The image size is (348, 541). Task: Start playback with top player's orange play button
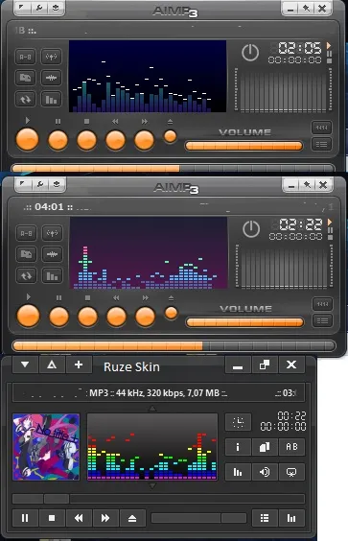pos(27,139)
